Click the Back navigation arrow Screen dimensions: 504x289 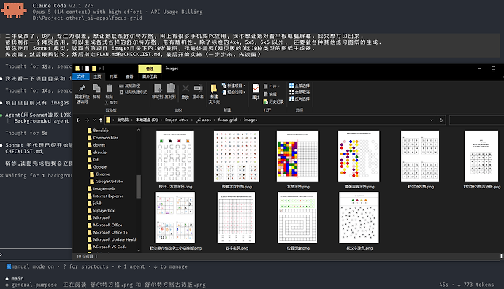[78, 120]
